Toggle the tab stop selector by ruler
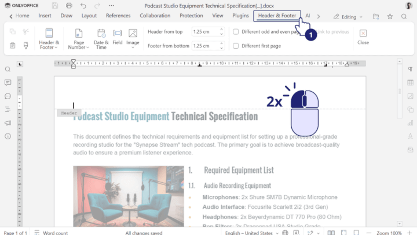 [x=20, y=64]
